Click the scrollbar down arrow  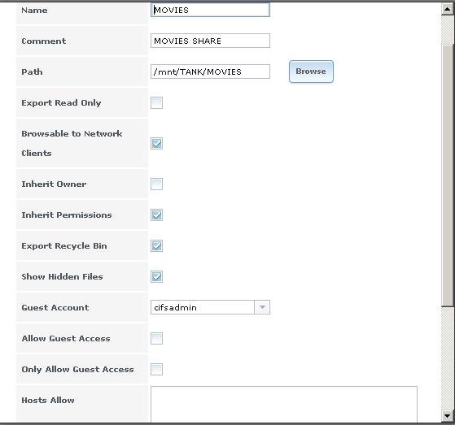click(x=447, y=416)
